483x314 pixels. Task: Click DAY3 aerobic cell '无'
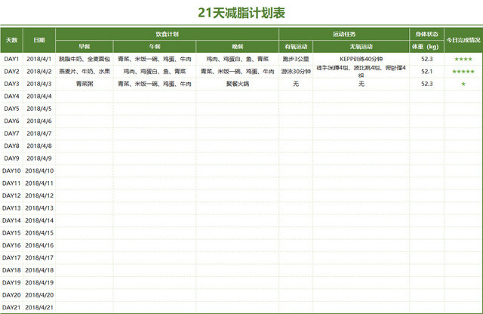click(296, 84)
